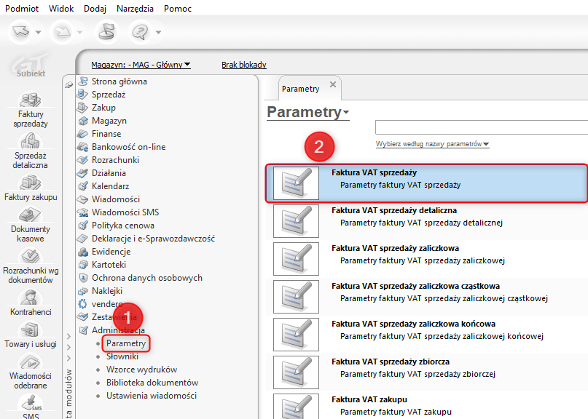
Task: Click the help question mark icon
Action: pyautogui.click(x=140, y=32)
